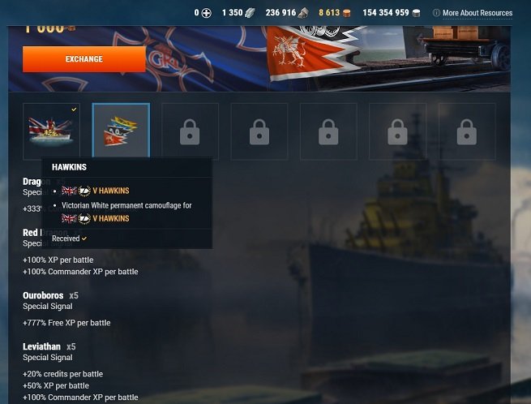The width and height of the screenshot is (531, 404).
Task: Click the last locked reward padlock
Action: [x=467, y=132]
